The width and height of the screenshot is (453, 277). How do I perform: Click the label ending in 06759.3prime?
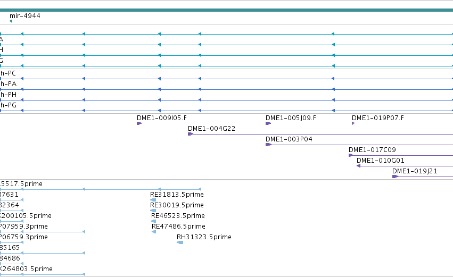click(x=24, y=237)
